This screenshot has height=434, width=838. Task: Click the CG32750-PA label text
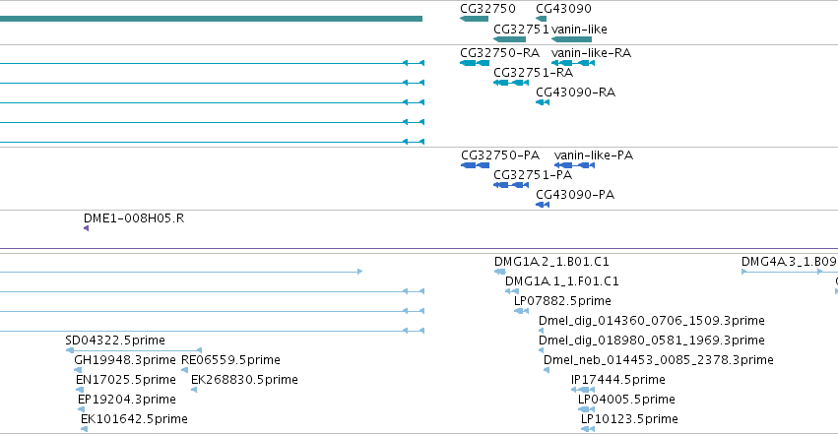[499, 155]
